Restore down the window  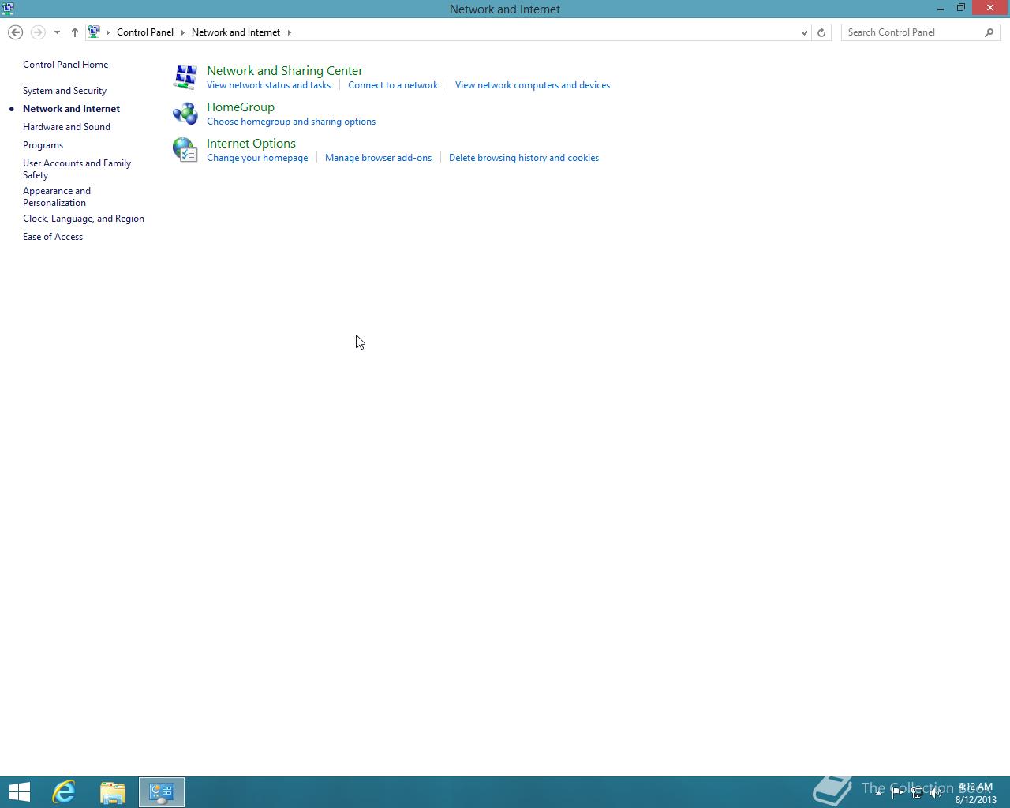click(961, 9)
